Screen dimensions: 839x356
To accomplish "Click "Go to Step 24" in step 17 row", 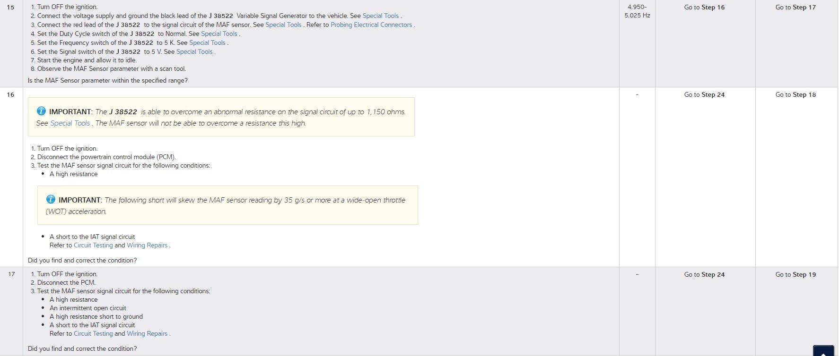I will [704, 274].
